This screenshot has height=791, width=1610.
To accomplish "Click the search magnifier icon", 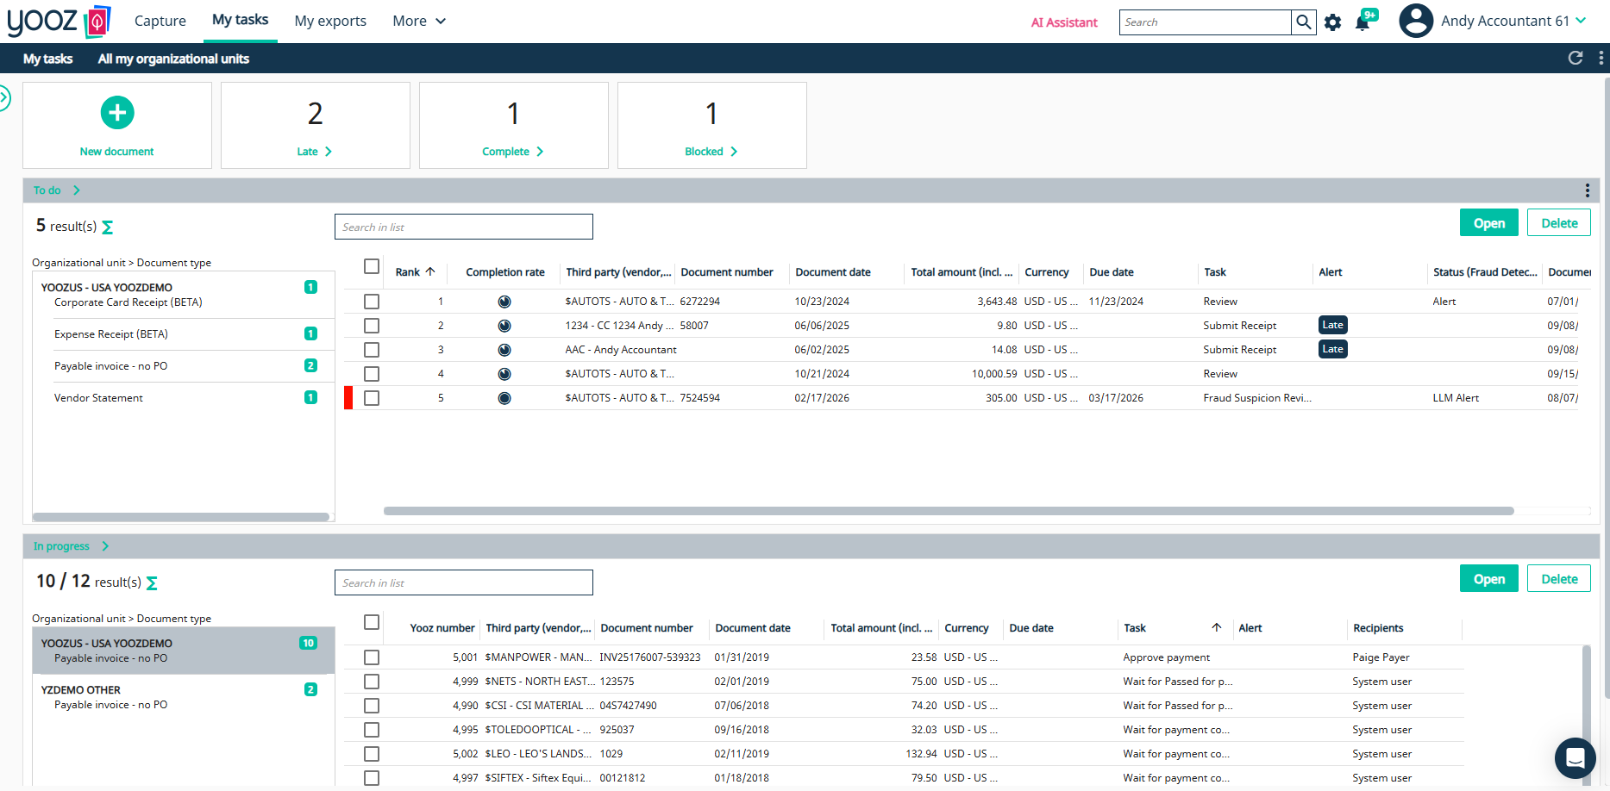I will coord(1304,22).
